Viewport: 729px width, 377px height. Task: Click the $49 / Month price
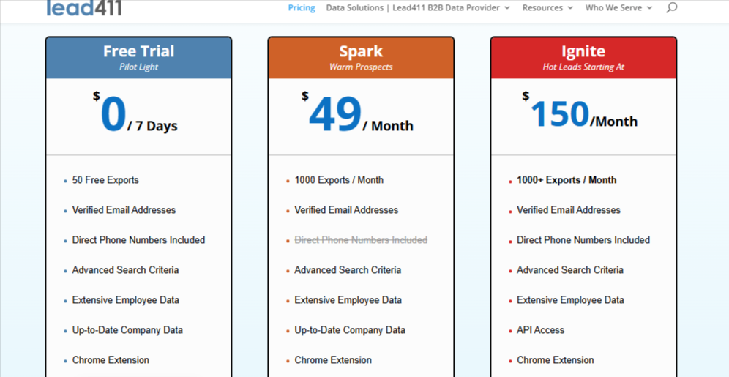click(357, 114)
